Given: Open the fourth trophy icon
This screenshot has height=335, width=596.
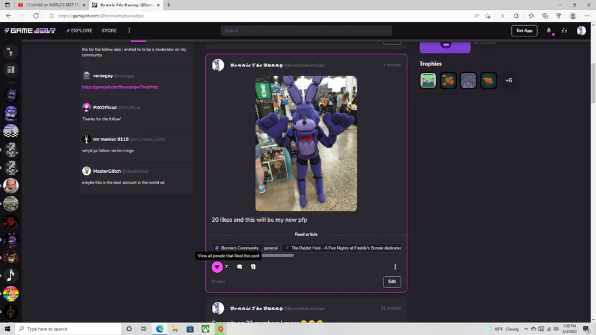Looking at the screenshot, I should click(x=489, y=81).
